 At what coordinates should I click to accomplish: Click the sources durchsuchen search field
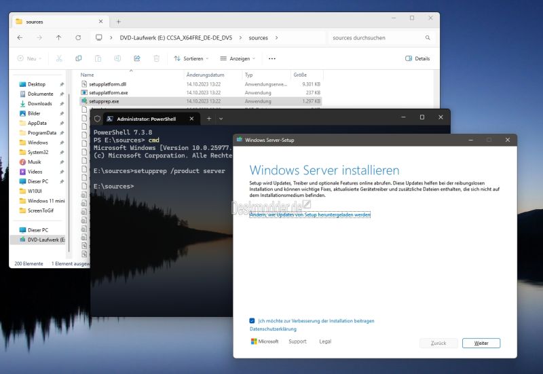click(377, 38)
